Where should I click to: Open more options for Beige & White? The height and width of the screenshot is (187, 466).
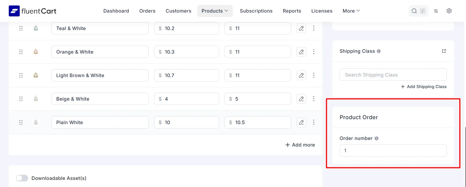(314, 99)
